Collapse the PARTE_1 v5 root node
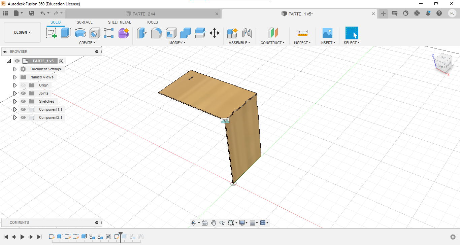 [x=9, y=61]
